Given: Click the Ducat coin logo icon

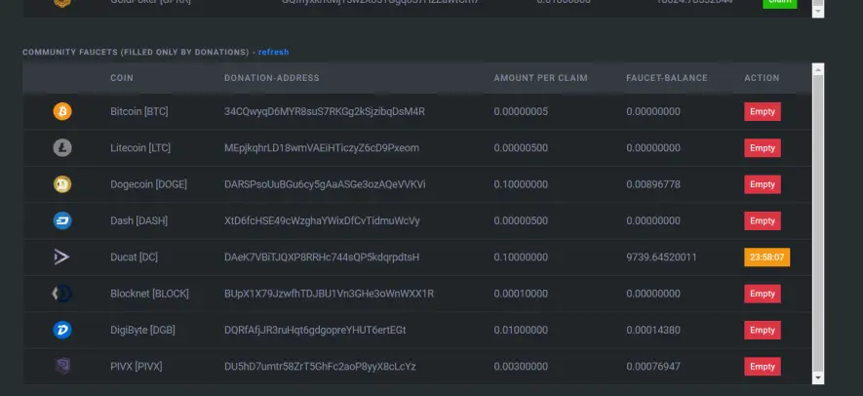Looking at the screenshot, I should click(x=62, y=257).
